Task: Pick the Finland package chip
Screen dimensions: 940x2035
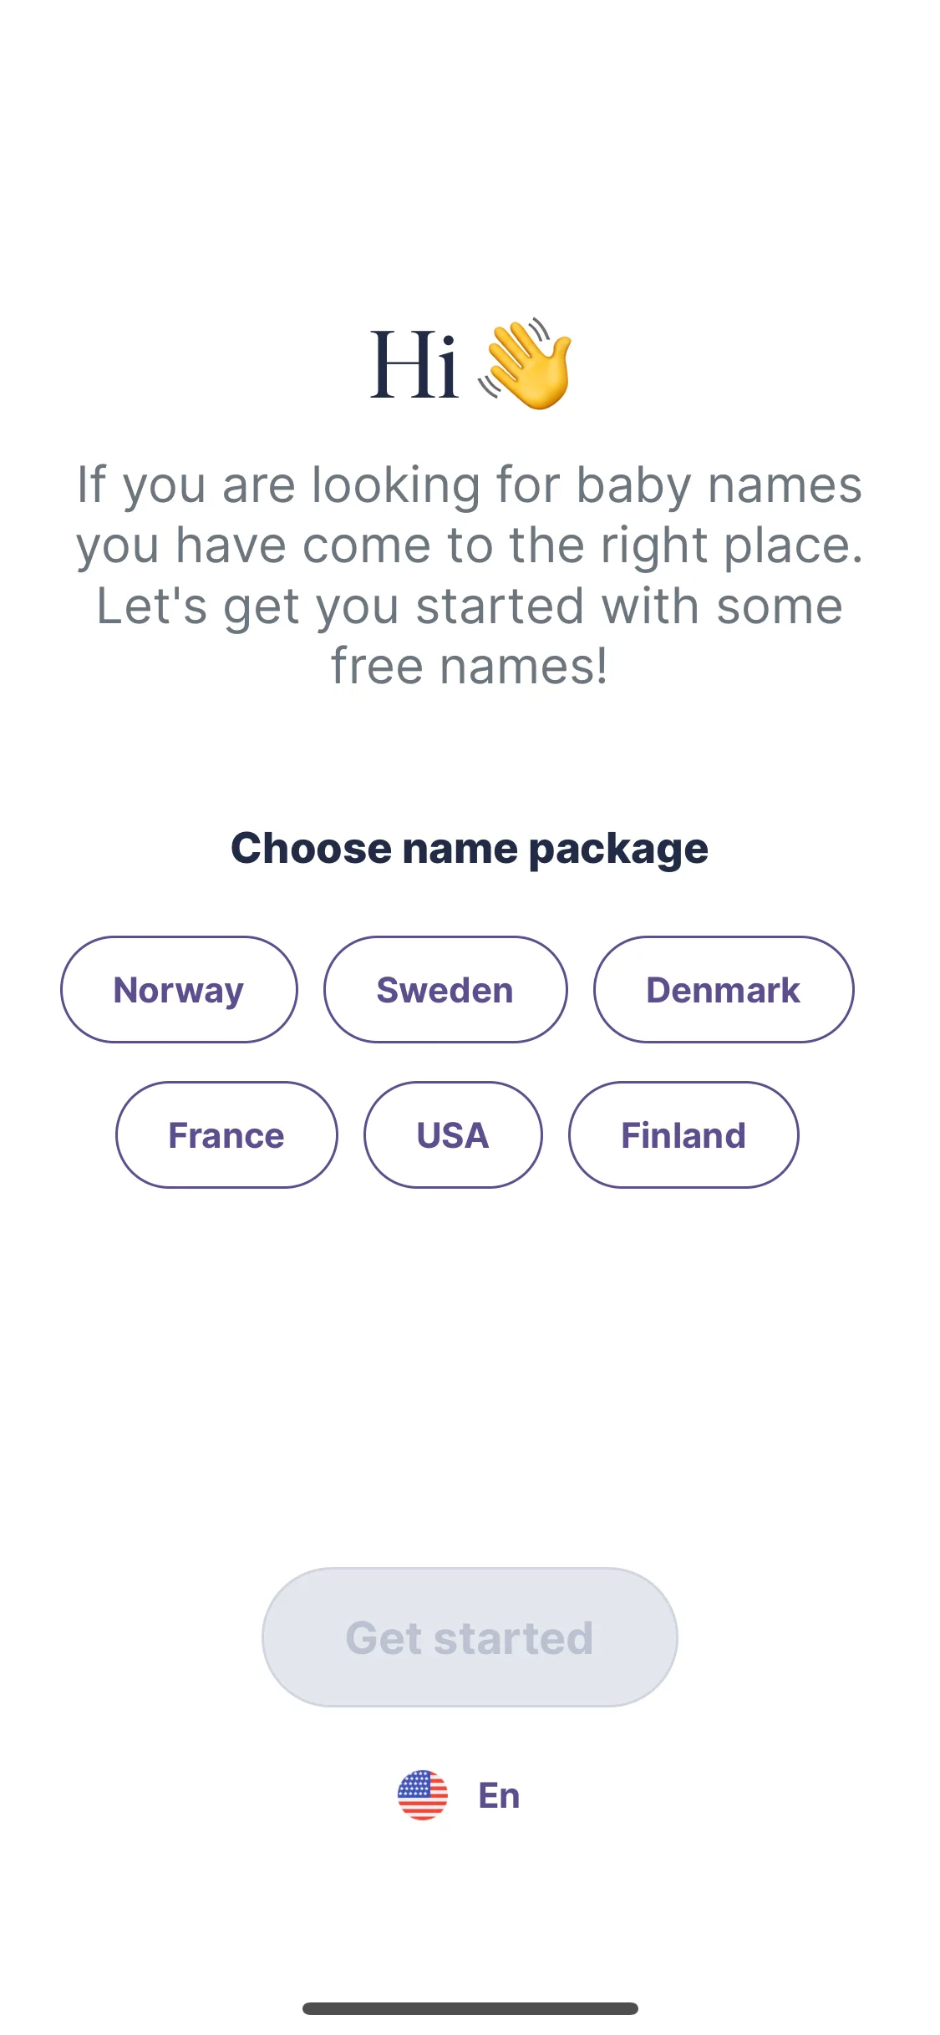Action: point(683,1134)
